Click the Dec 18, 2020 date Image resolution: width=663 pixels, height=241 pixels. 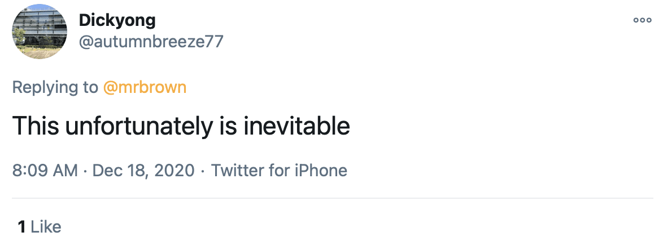pyautogui.click(x=143, y=170)
